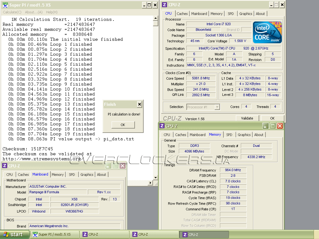Expand the Processor #1 selection dropdown
Image resolution: width=319 pixels, height=239 pixels.
click(x=217, y=107)
